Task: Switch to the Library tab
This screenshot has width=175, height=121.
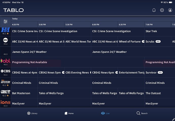Action: click(32, 113)
